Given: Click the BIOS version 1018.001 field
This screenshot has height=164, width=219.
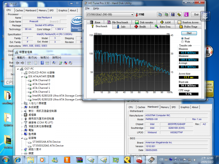Looking at the screenshot, I should point(176,147).
